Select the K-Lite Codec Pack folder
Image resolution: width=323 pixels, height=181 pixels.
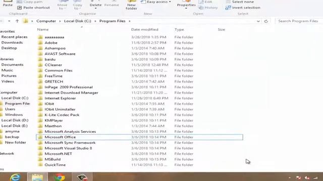tap(62, 115)
